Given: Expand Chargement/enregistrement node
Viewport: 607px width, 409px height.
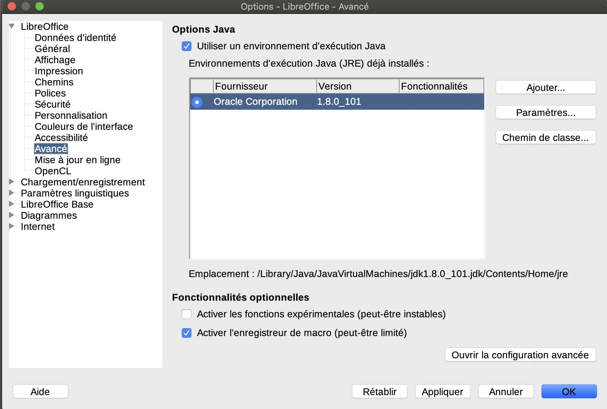Looking at the screenshot, I should tap(11, 182).
